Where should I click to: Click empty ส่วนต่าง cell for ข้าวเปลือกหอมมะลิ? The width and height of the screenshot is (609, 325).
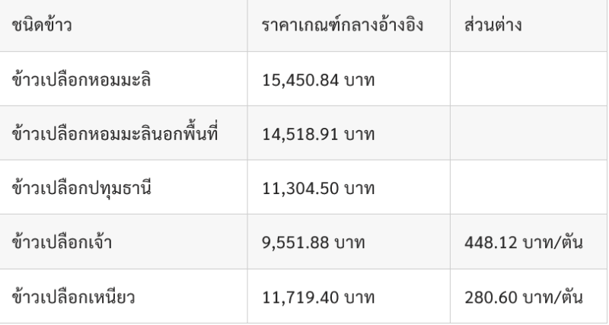pyautogui.click(x=528, y=78)
